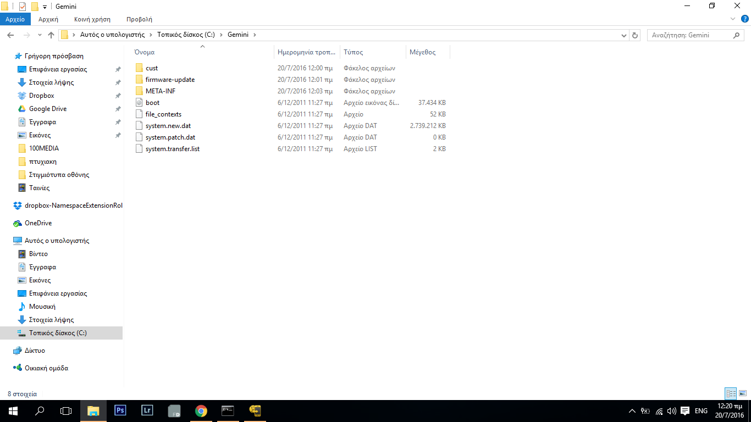This screenshot has height=422, width=751.
Task: Launch Chrome from the taskbar
Action: pos(201,410)
